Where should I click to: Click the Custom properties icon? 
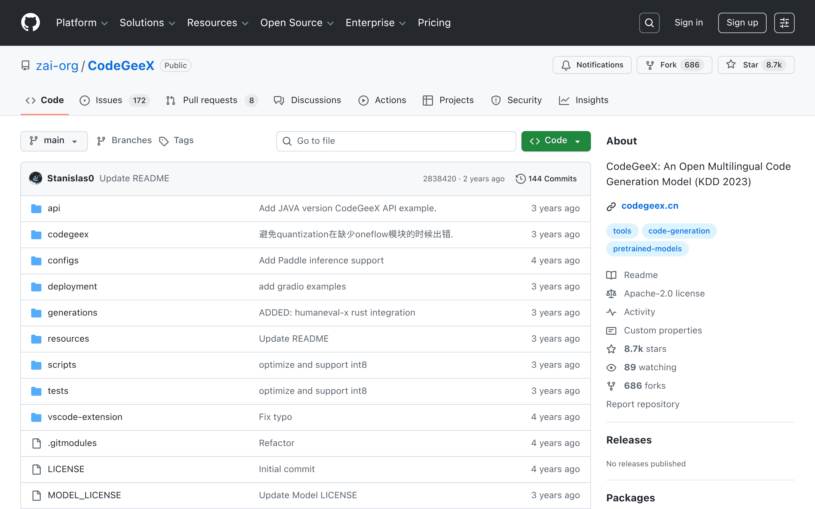click(611, 331)
